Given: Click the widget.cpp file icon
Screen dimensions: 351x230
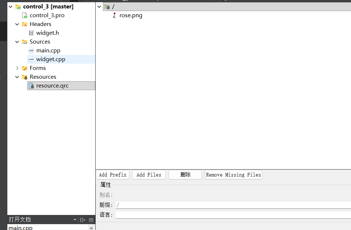Looking at the screenshot, I should 31,59.
